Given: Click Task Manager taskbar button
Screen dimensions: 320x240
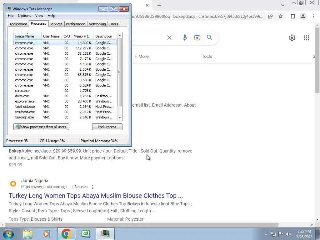Looking at the screenshot, I should pos(105,234).
